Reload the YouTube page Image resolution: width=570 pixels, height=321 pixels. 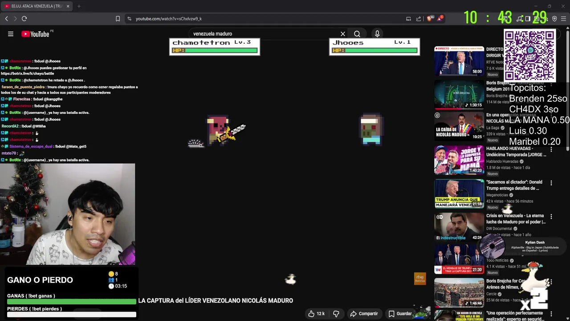[24, 19]
